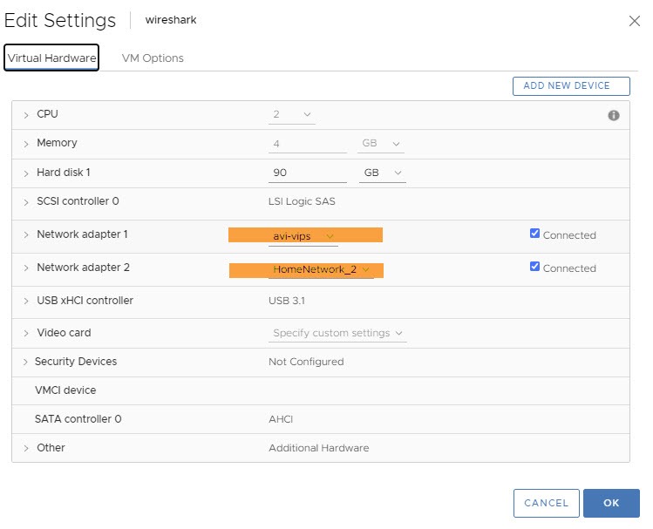Open the avi-vips network dropdown
This screenshot has height=529, width=653.
[303, 236]
